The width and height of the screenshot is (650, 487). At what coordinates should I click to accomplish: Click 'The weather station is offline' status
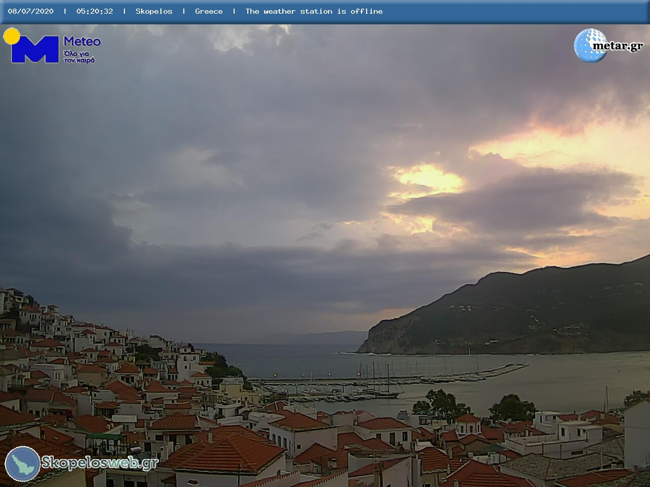tap(314, 11)
